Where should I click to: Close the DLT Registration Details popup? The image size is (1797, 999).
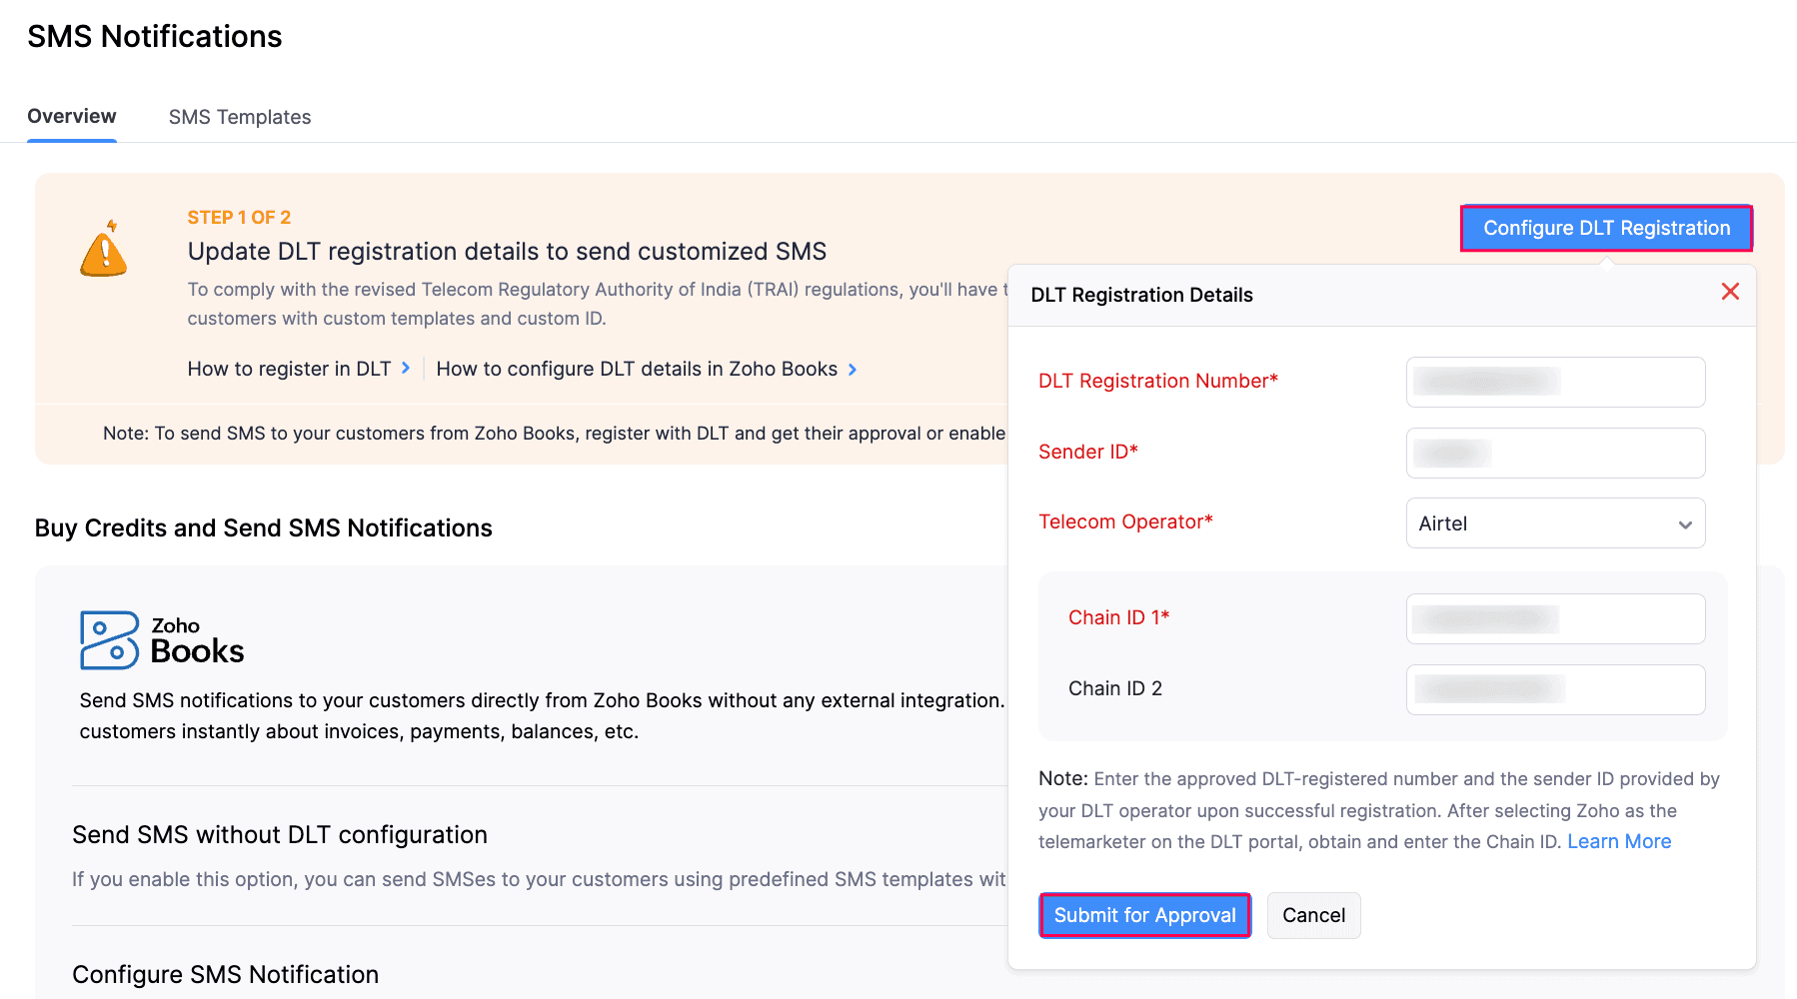(x=1730, y=292)
